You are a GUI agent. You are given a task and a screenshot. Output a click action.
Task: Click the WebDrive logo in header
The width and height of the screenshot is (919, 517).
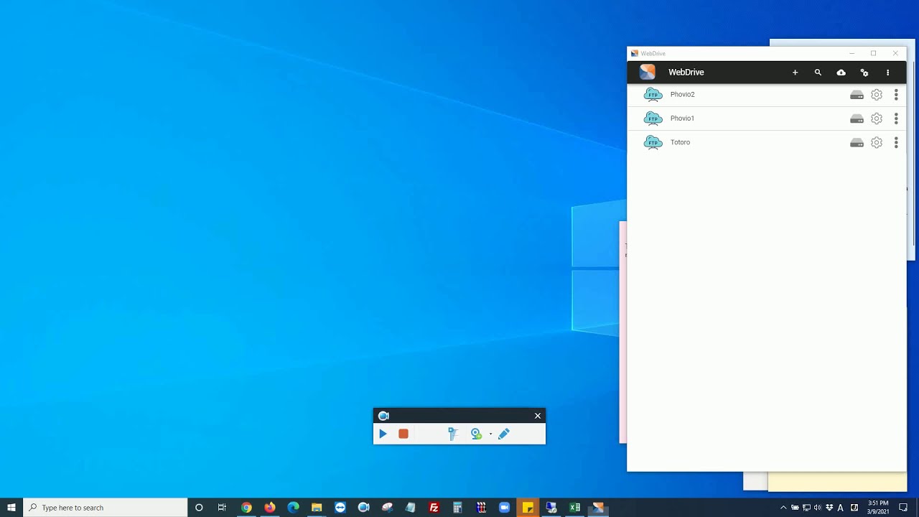pos(648,72)
